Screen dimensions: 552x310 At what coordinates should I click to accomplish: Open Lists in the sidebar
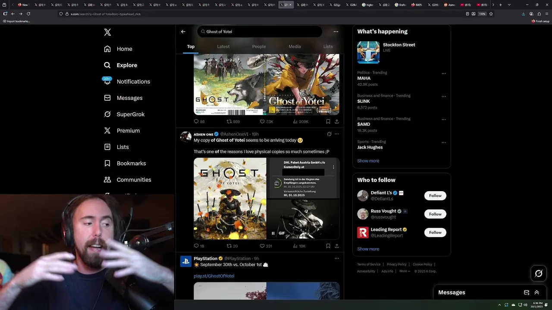(116, 147)
